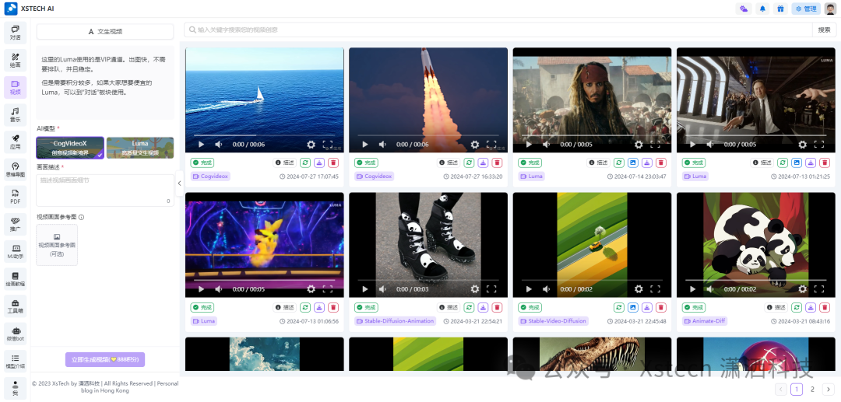
Task: Open the 工具箱 toolbox section
Action: point(15,306)
